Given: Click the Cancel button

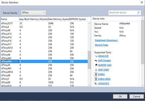Looking at the screenshot, I should click(137, 97).
